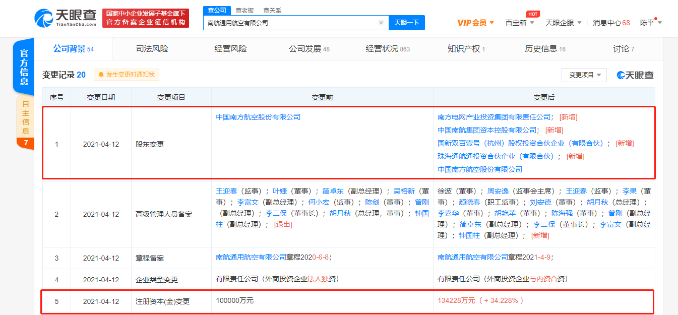This screenshot has width=678, height=315.
Task: Clear the search box with the X icon
Action: pos(381,23)
